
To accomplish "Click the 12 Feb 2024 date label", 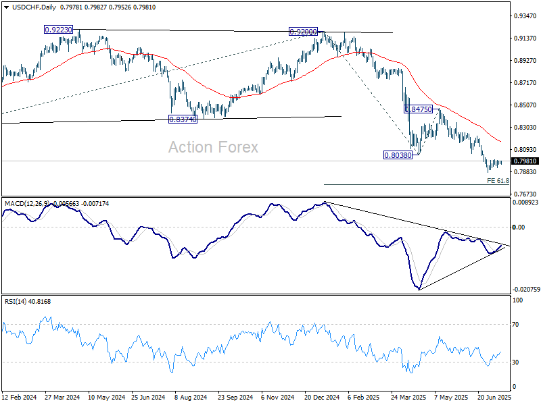I will [x=19, y=398].
